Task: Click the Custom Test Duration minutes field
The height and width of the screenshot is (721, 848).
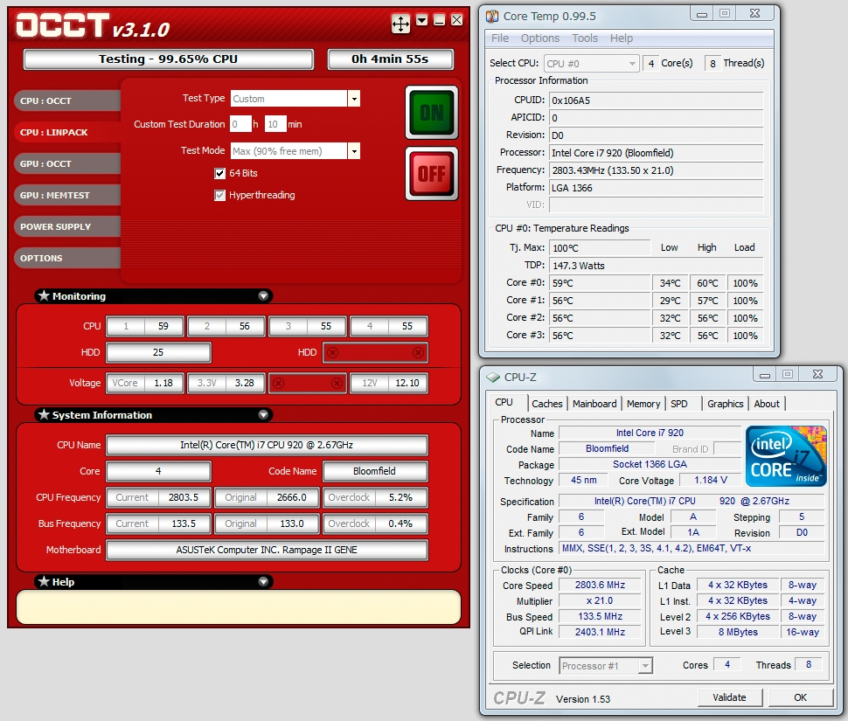Action: 275,124
